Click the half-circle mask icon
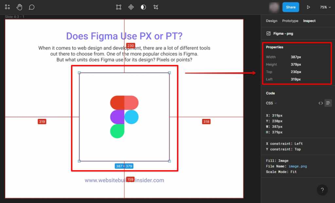The width and height of the screenshot is (335, 203). 143,7
